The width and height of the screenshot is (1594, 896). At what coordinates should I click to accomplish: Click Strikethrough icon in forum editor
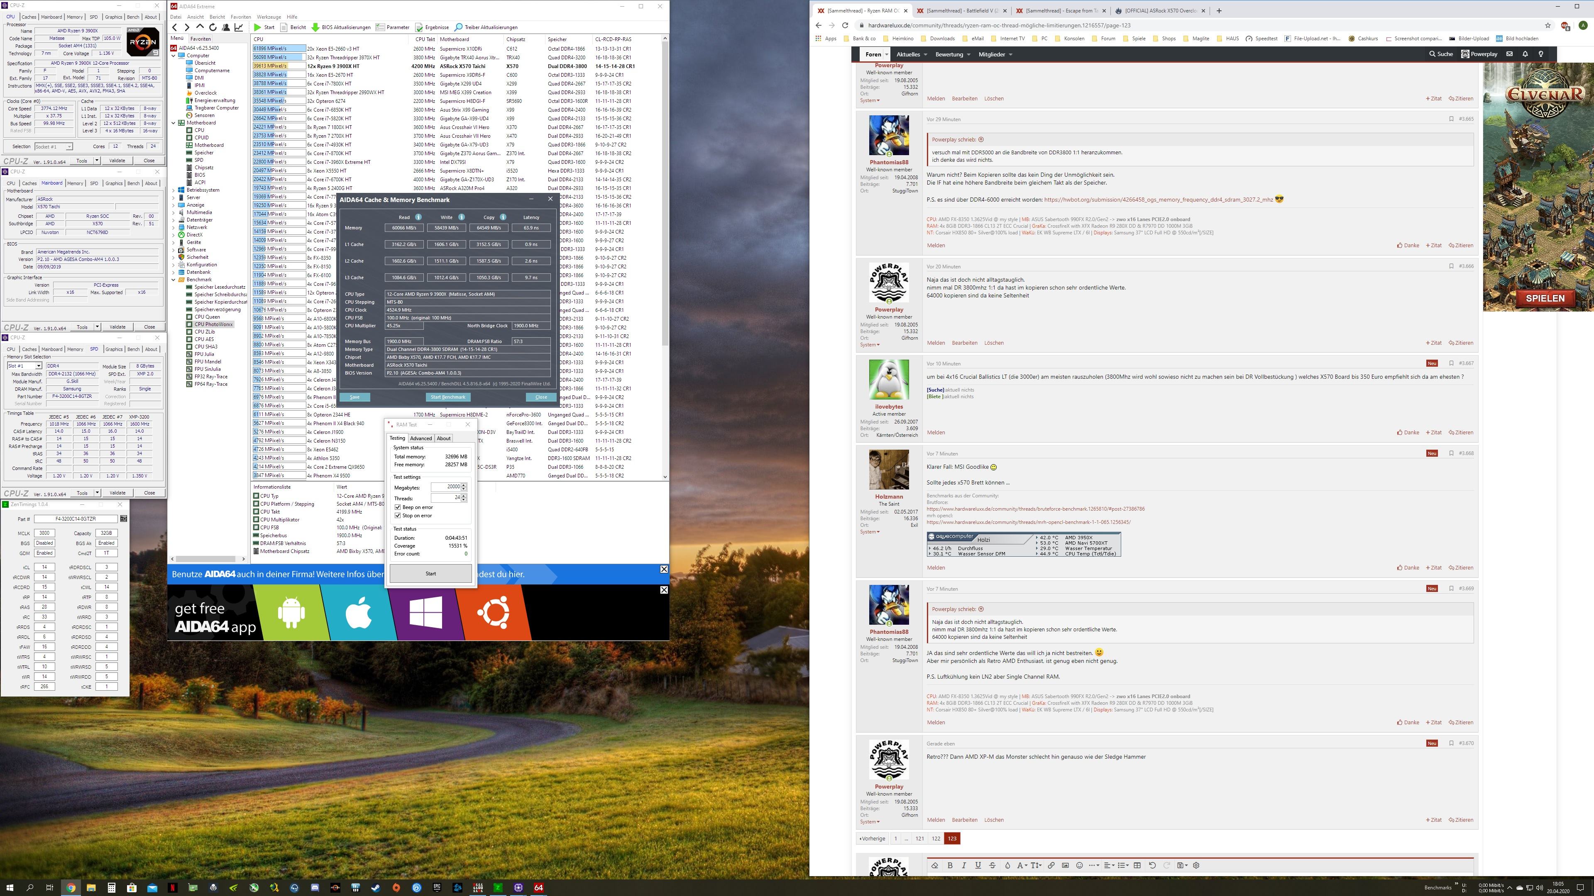coord(992,865)
